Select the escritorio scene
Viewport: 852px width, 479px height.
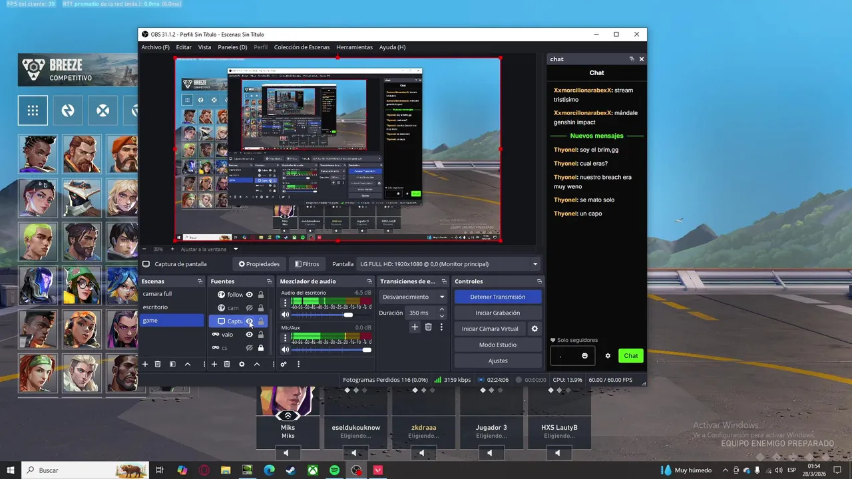(x=172, y=307)
